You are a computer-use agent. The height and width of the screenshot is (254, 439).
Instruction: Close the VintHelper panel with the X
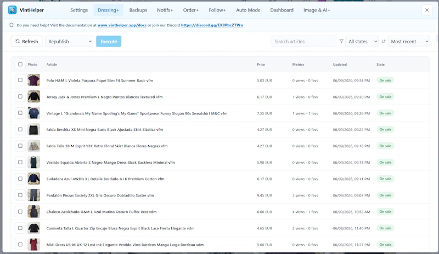pyautogui.click(x=427, y=10)
